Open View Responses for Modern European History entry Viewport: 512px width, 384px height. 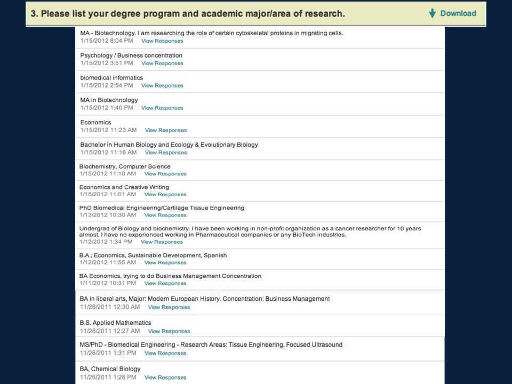(x=169, y=307)
